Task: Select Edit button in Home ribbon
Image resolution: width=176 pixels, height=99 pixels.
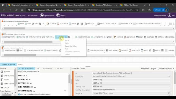Action: click(35, 24)
